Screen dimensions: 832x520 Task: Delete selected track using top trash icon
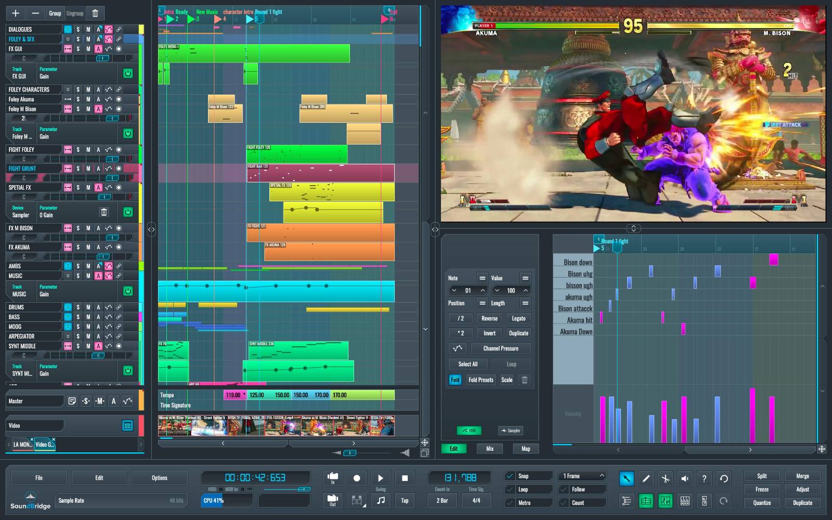click(95, 13)
